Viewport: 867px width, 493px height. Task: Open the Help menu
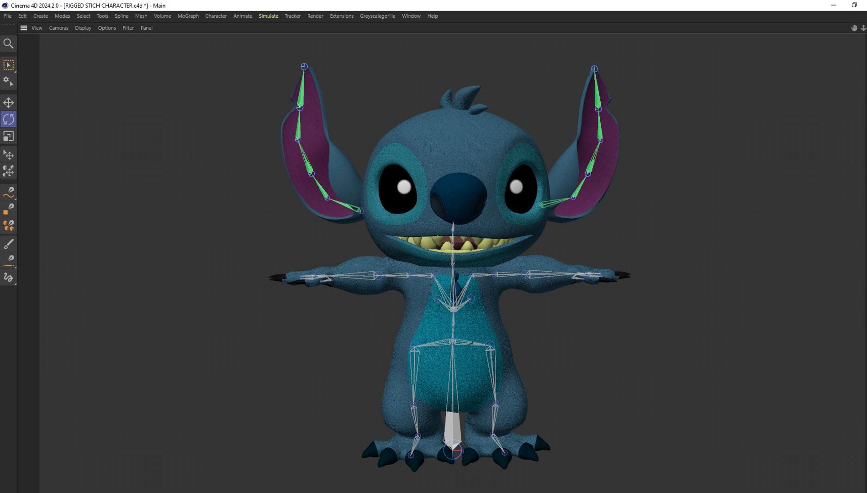click(x=433, y=16)
